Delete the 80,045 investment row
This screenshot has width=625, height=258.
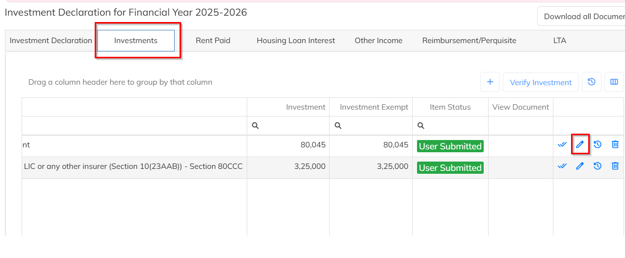(x=615, y=144)
